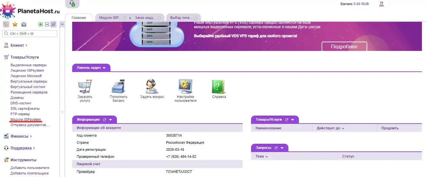Open Выделенные серверы in sidebar
The height and width of the screenshot is (177, 427).
[28, 65]
